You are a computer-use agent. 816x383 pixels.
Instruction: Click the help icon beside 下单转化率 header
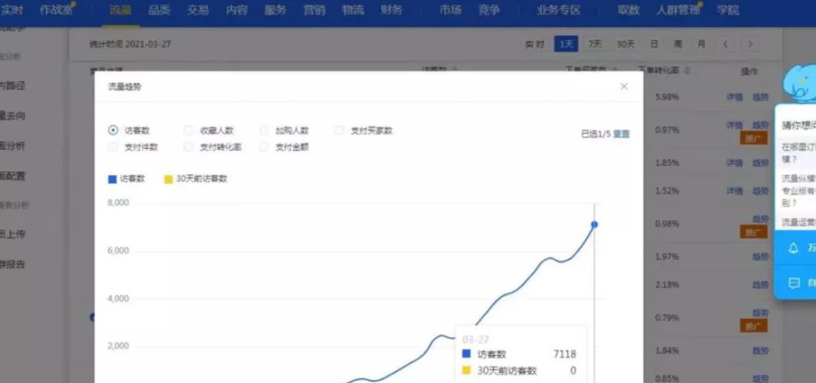687,70
